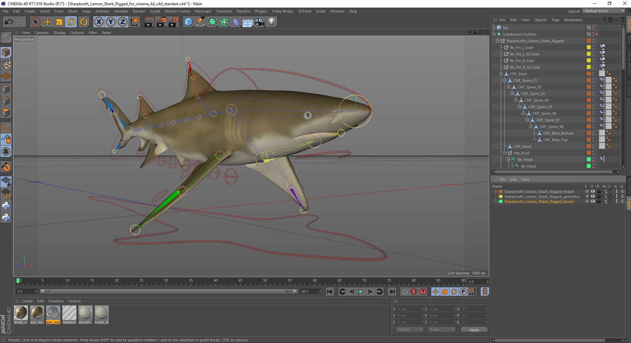Switch to Texture mode in left toolbar

(6, 64)
